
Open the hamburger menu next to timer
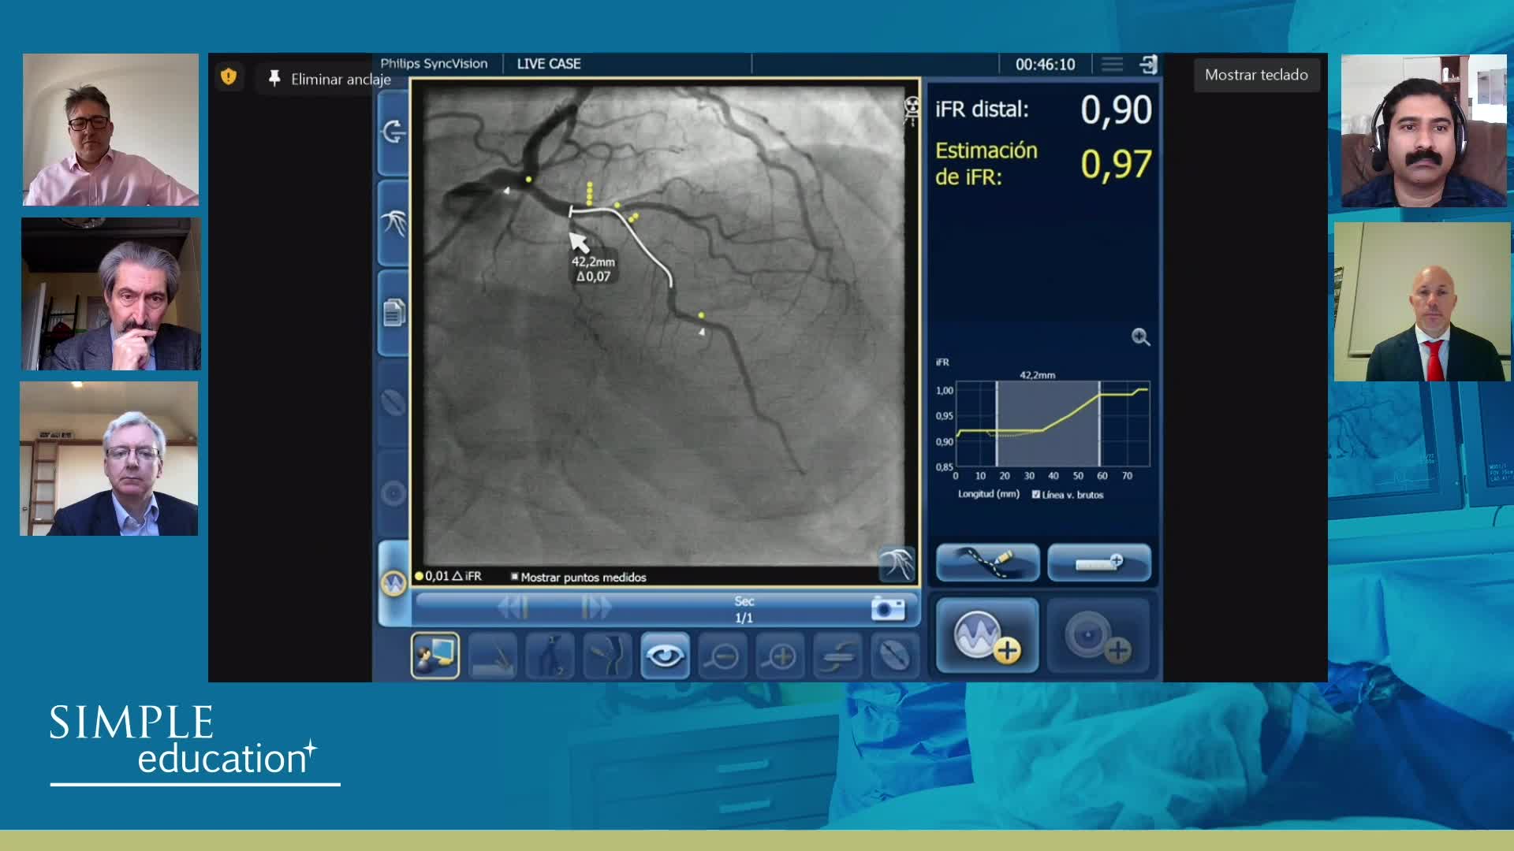coord(1112,64)
